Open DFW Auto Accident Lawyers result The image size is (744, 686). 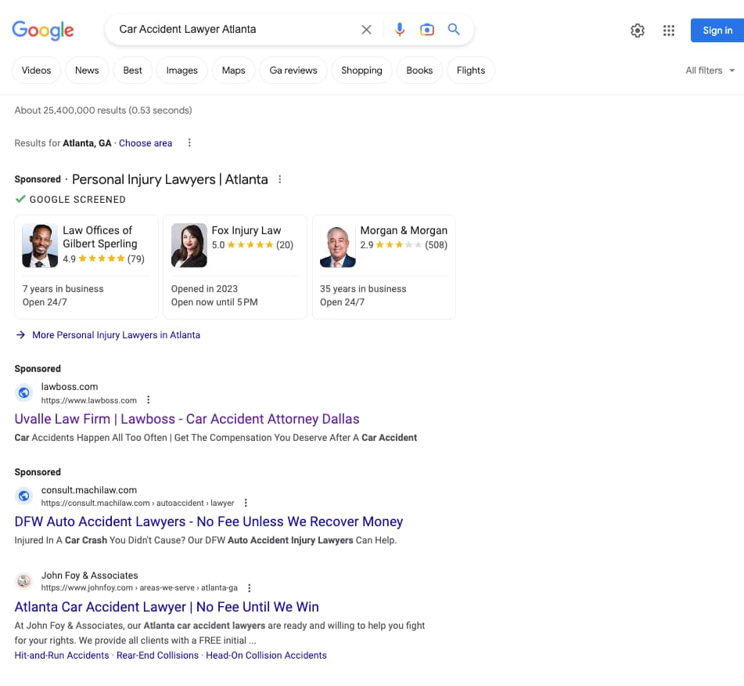pyautogui.click(x=209, y=522)
